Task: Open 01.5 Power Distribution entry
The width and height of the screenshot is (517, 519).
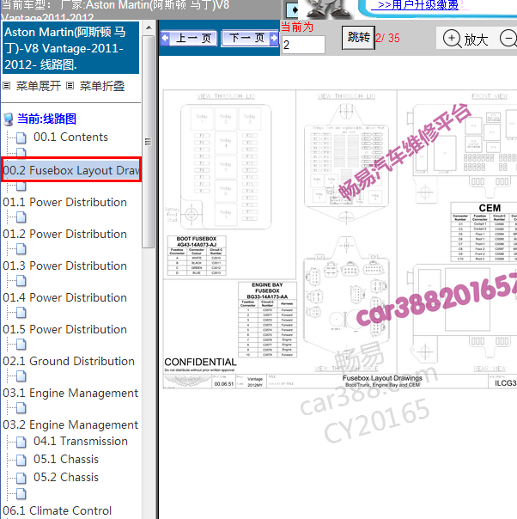Action: [64, 329]
